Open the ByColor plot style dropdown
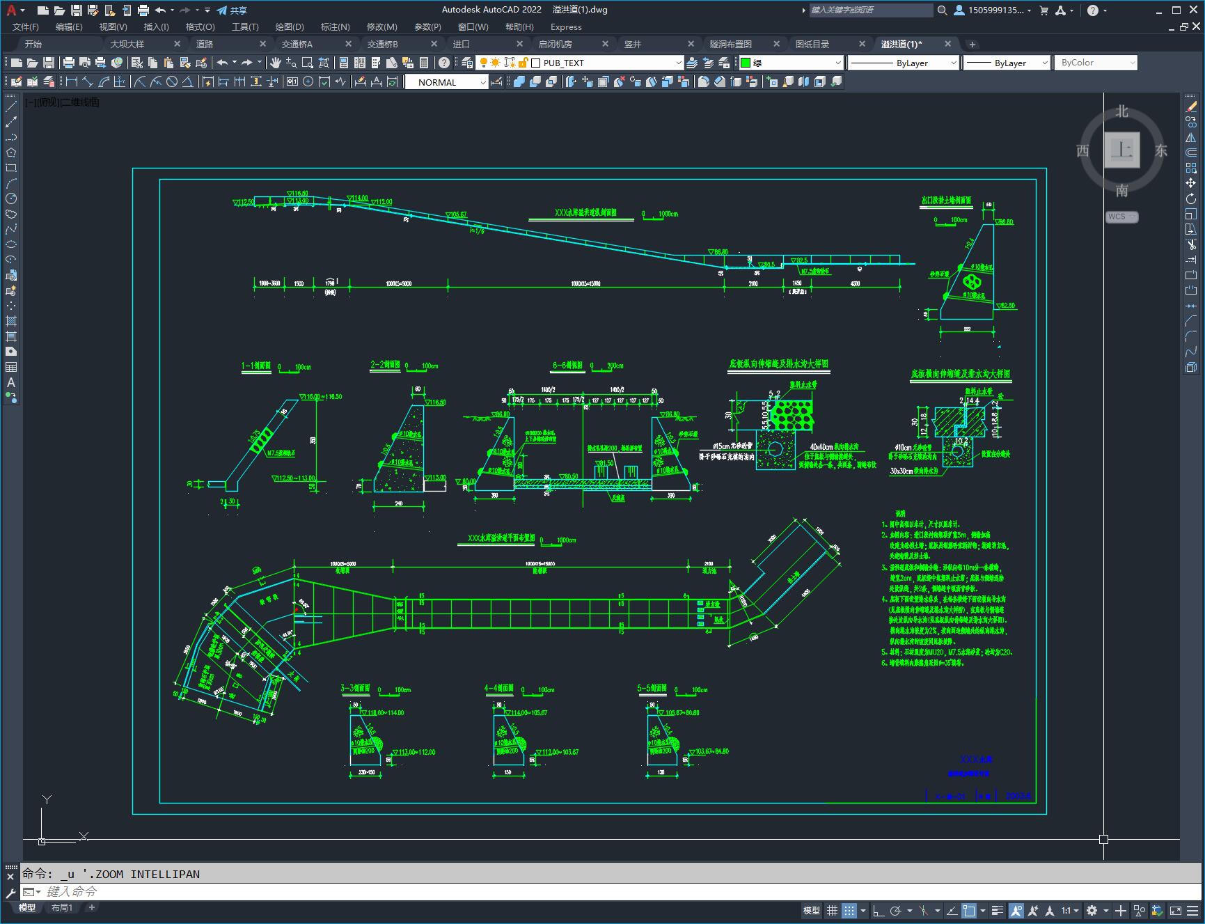The width and height of the screenshot is (1205, 924). pos(1096,63)
